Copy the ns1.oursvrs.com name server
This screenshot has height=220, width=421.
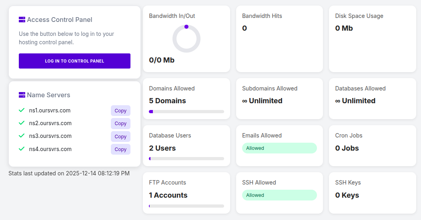coord(120,111)
